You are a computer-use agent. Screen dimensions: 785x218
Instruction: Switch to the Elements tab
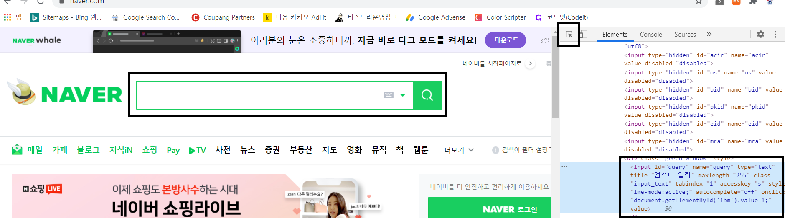(615, 35)
